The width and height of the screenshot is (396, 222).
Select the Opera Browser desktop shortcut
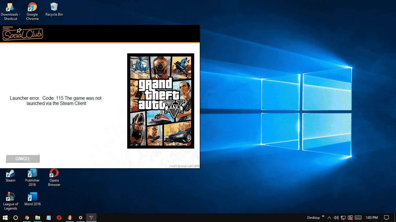[54, 177]
